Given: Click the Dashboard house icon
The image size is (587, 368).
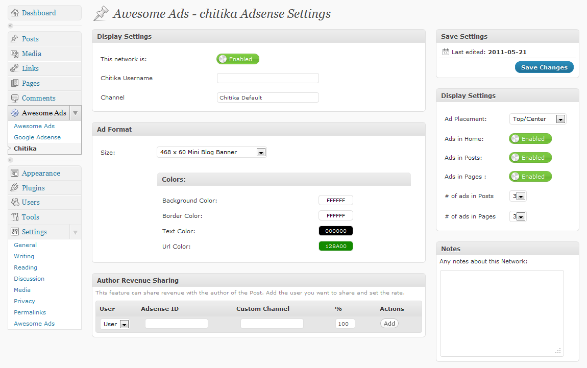Looking at the screenshot, I should (15, 13).
